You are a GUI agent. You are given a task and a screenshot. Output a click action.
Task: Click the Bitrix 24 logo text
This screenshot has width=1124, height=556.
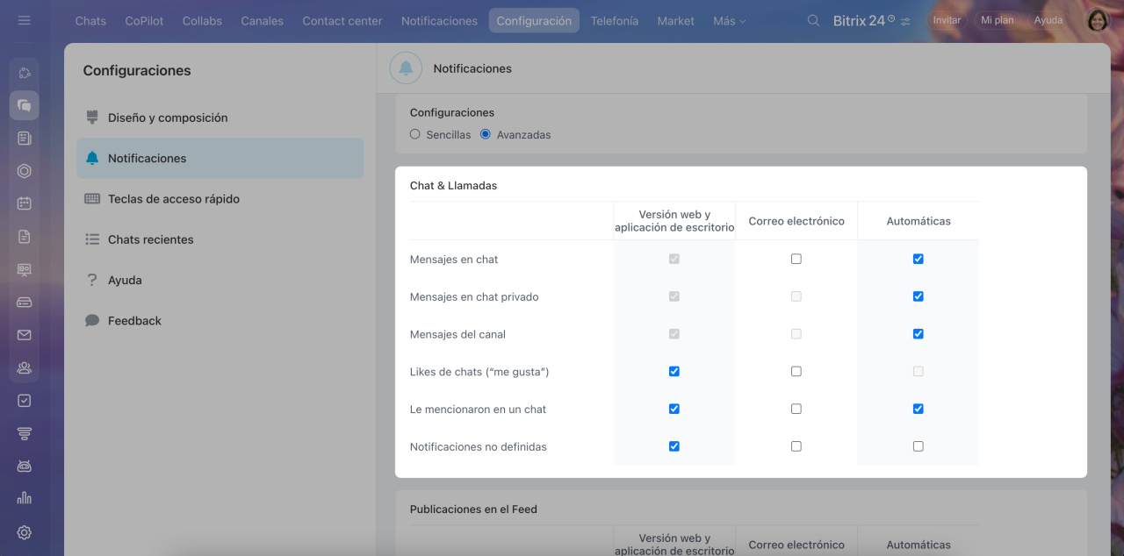859,20
